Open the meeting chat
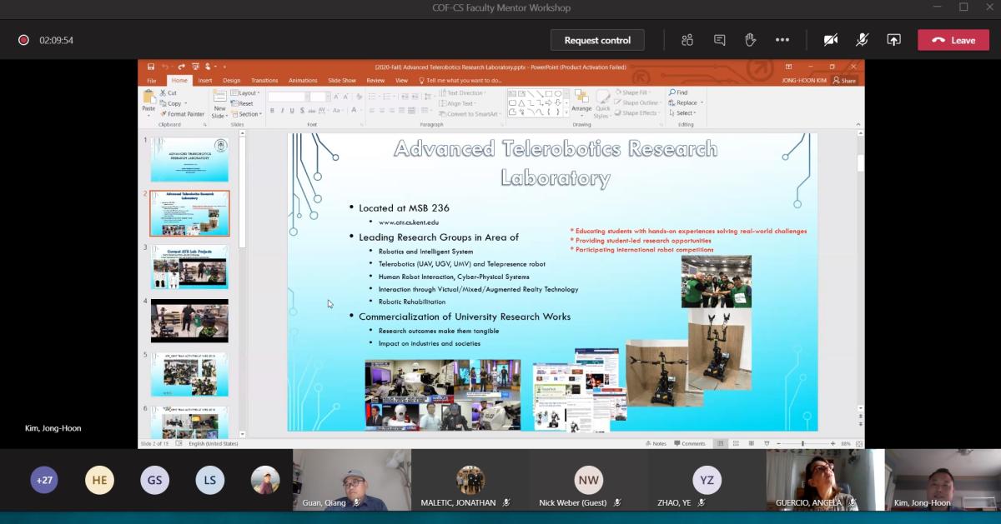The height and width of the screenshot is (524, 1001). [719, 40]
